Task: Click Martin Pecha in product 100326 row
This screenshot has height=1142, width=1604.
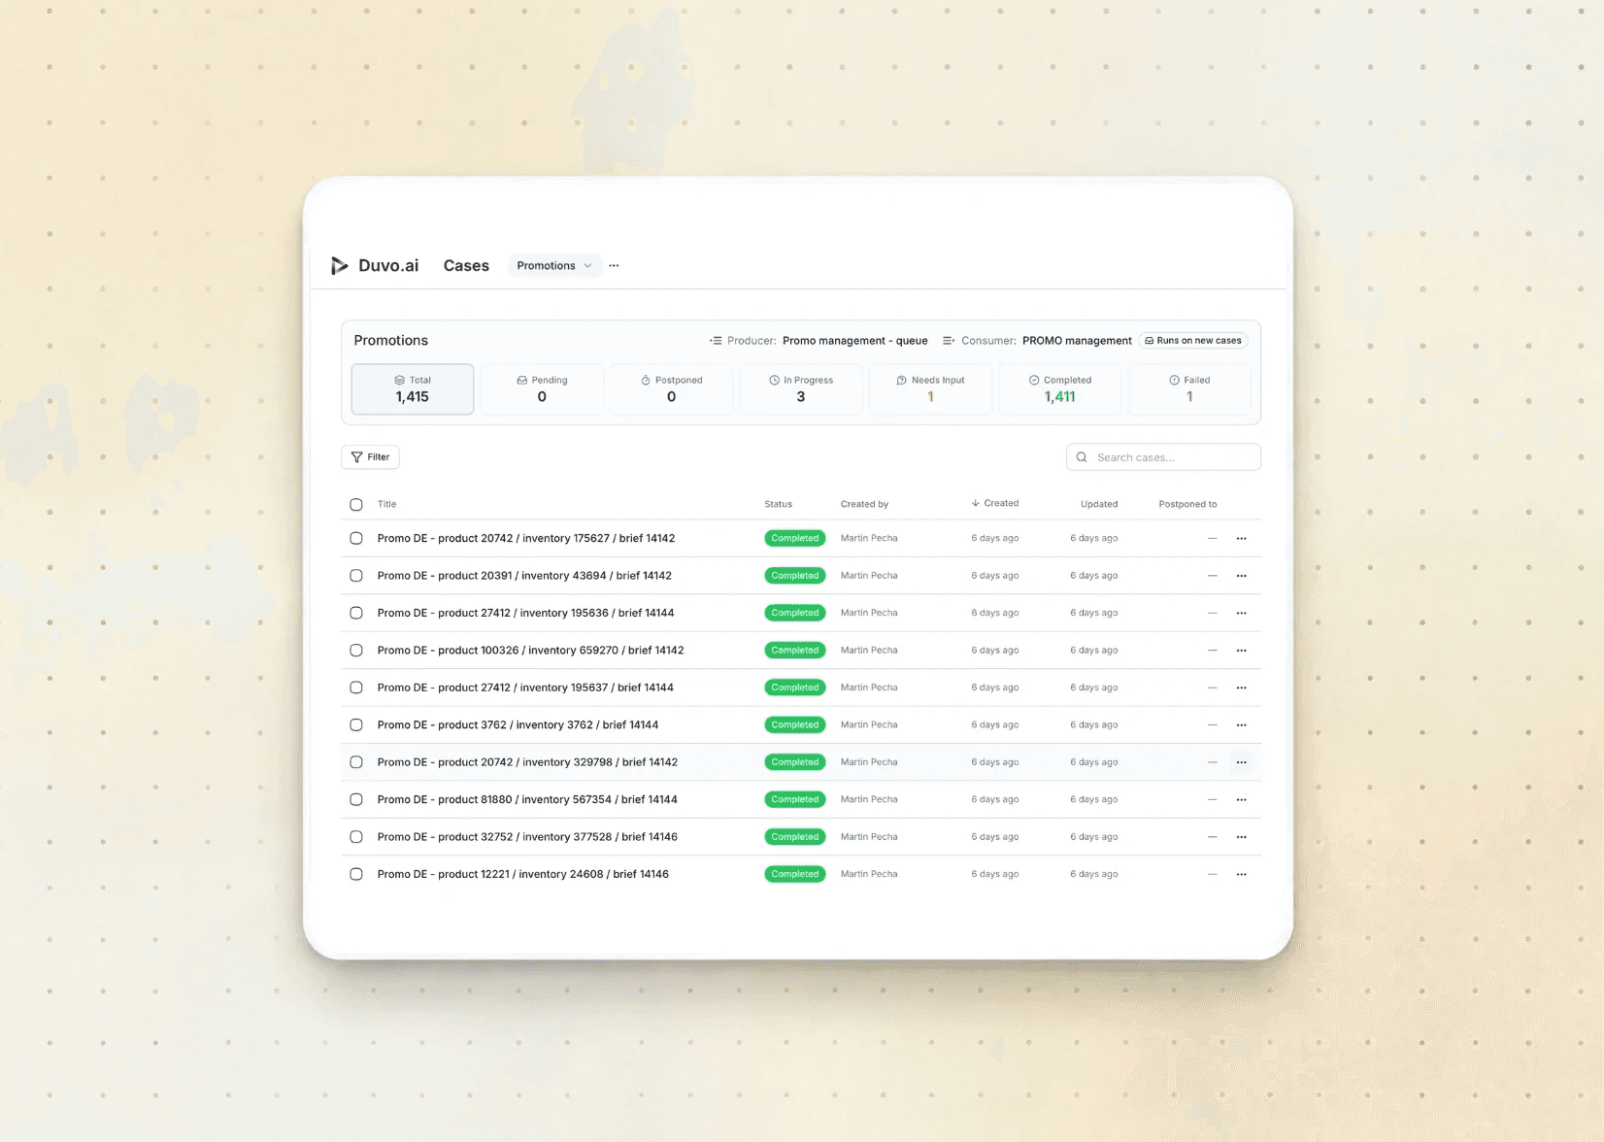Action: pos(869,651)
